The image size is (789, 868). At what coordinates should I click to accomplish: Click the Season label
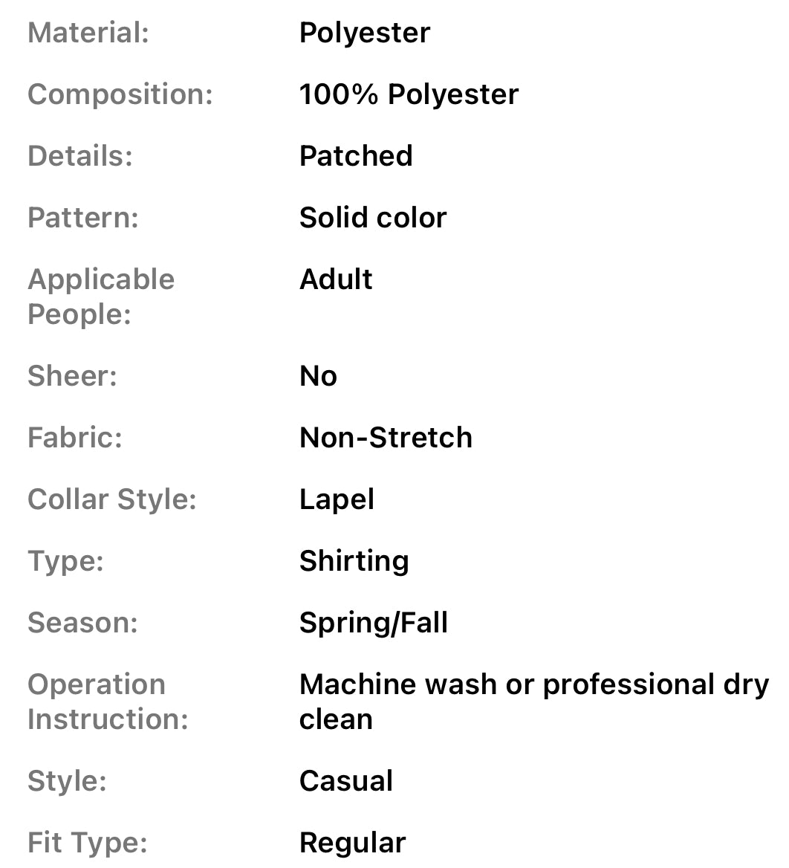[82, 624]
